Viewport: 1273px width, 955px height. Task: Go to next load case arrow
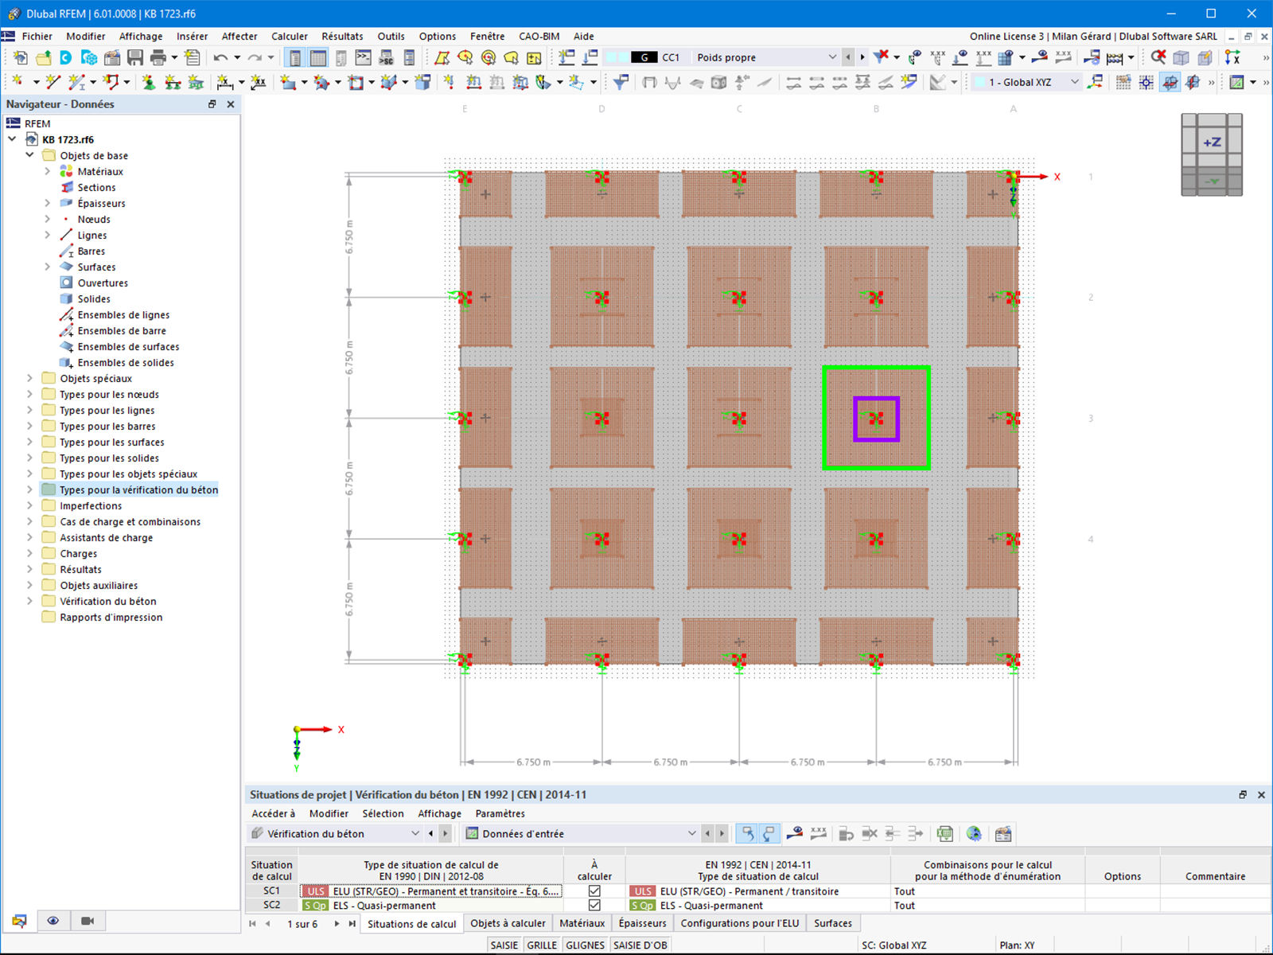tap(862, 57)
